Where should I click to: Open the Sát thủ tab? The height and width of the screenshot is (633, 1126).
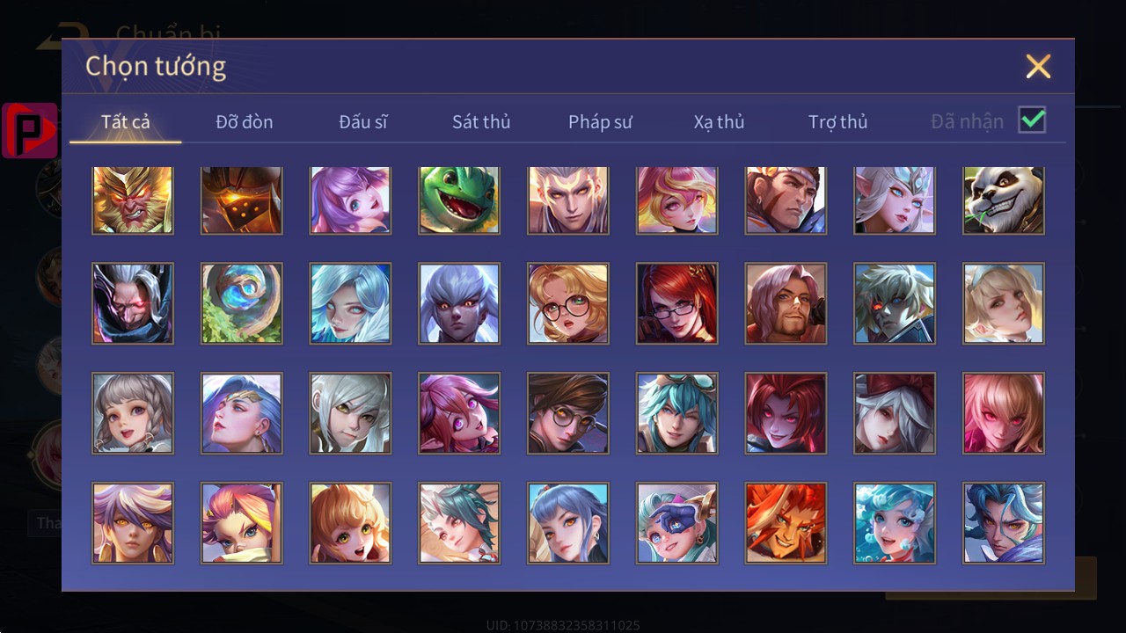pyautogui.click(x=481, y=122)
